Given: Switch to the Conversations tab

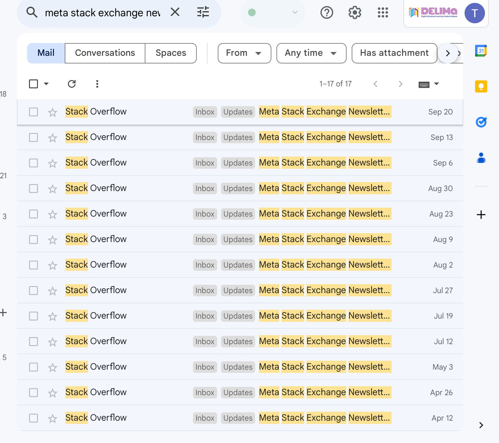Looking at the screenshot, I should 105,53.
